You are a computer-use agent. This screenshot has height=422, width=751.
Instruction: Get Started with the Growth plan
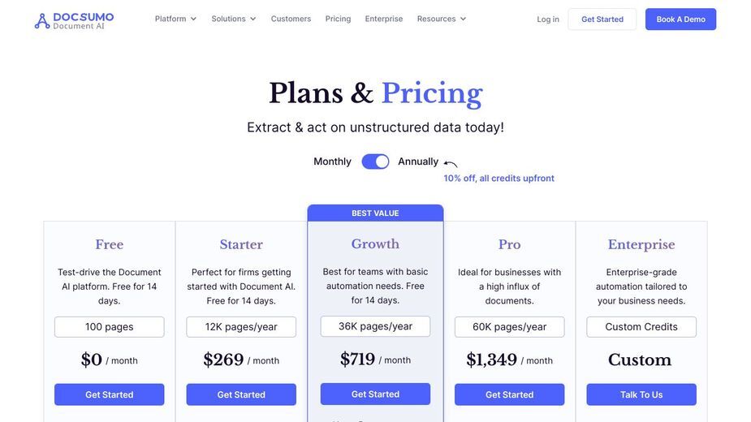[x=375, y=394]
